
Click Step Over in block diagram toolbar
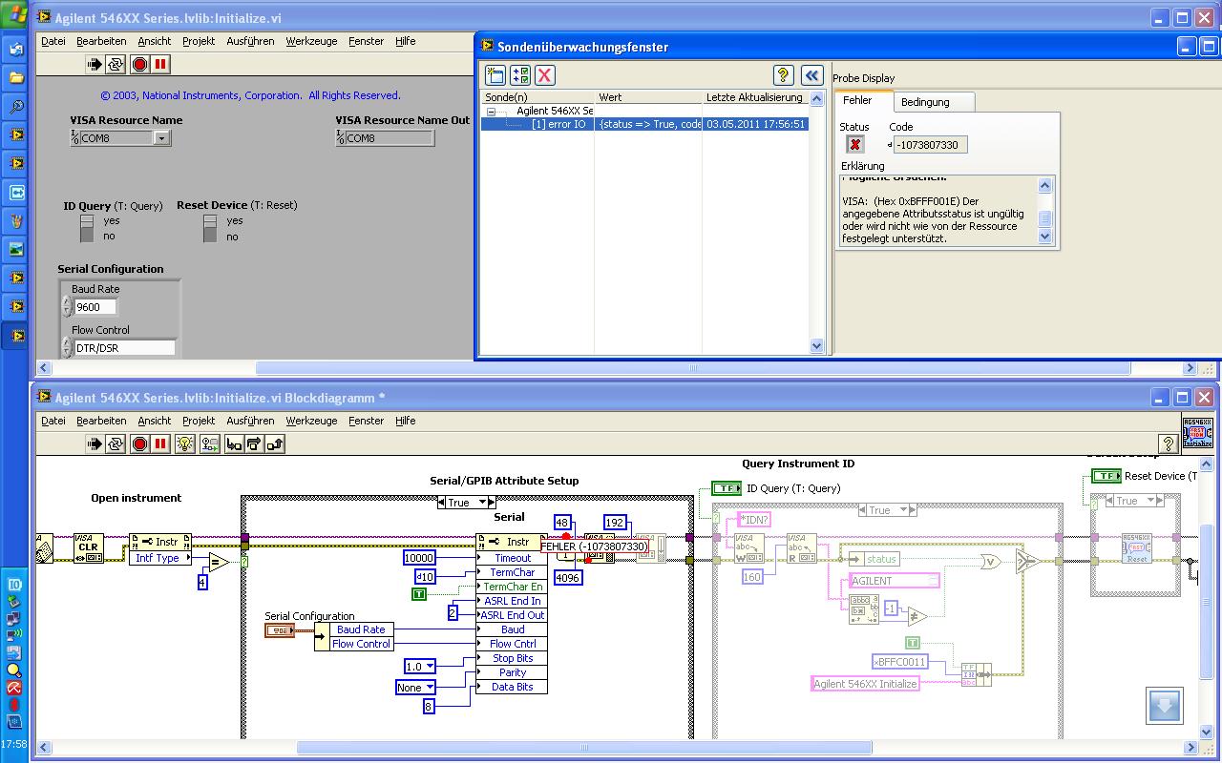point(254,443)
